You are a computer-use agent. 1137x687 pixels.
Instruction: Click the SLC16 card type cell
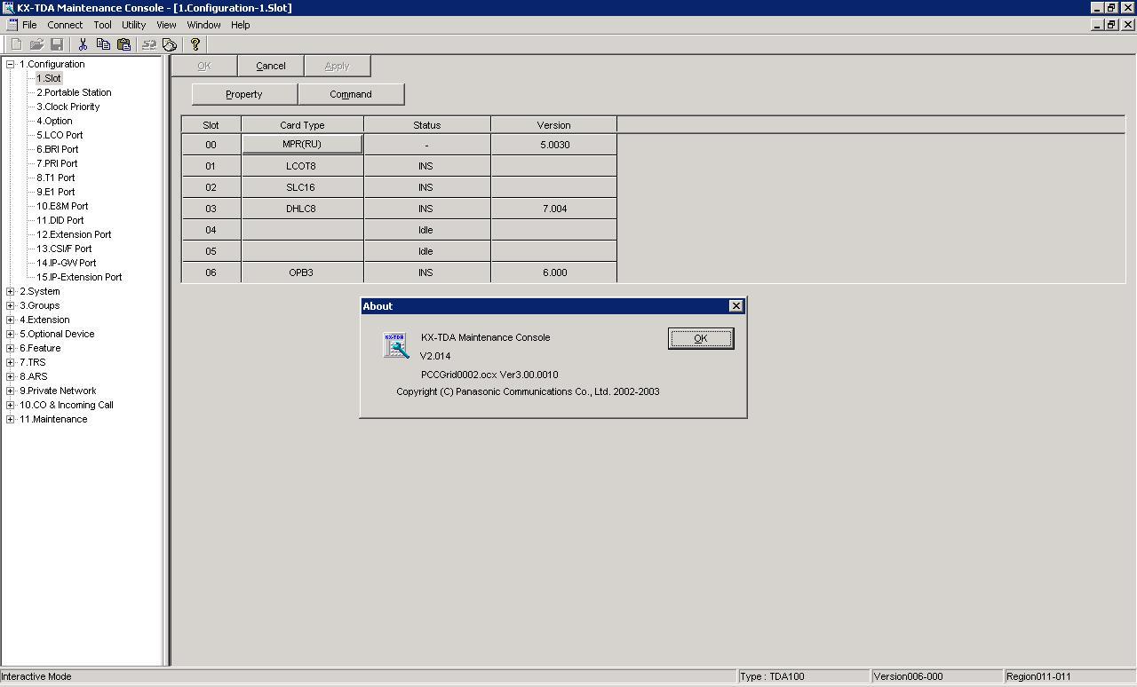pyautogui.click(x=302, y=187)
